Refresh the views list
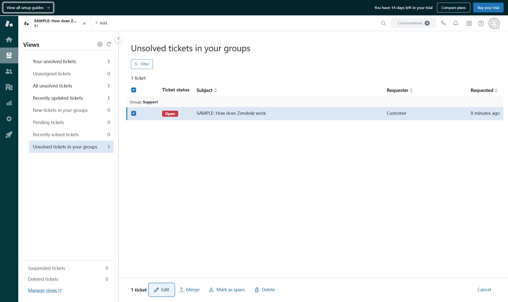The height and width of the screenshot is (302, 508). (x=109, y=44)
